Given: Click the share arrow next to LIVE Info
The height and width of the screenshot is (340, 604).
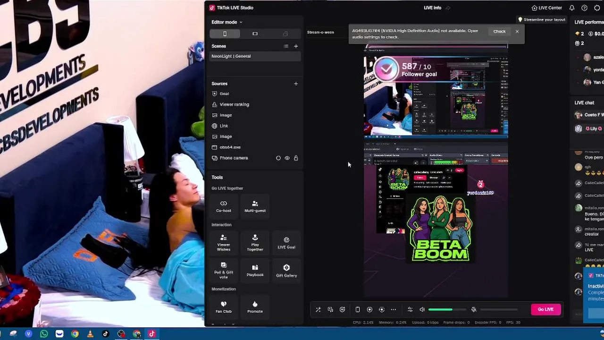Looking at the screenshot, I should click(x=448, y=8).
